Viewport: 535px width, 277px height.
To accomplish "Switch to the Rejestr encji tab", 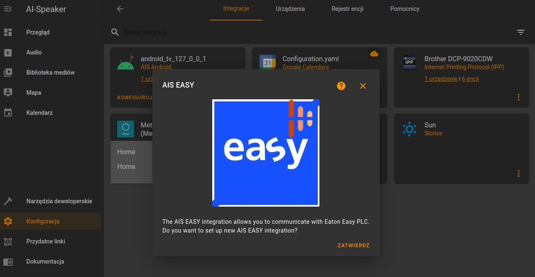I will (x=347, y=9).
